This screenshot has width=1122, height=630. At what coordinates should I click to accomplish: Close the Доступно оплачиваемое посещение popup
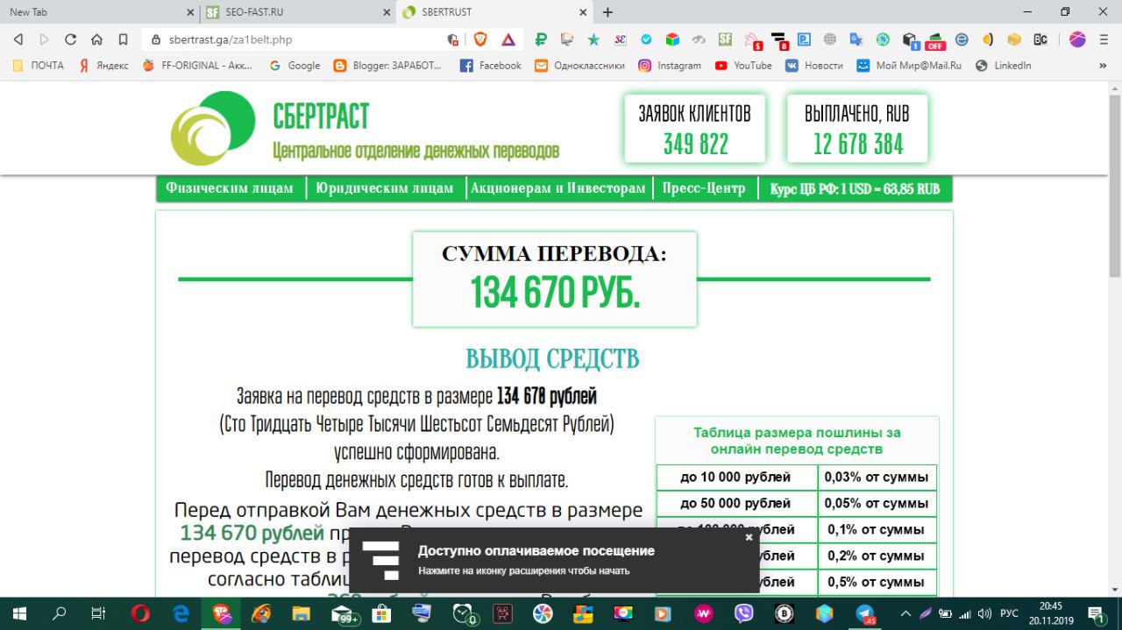click(x=749, y=537)
